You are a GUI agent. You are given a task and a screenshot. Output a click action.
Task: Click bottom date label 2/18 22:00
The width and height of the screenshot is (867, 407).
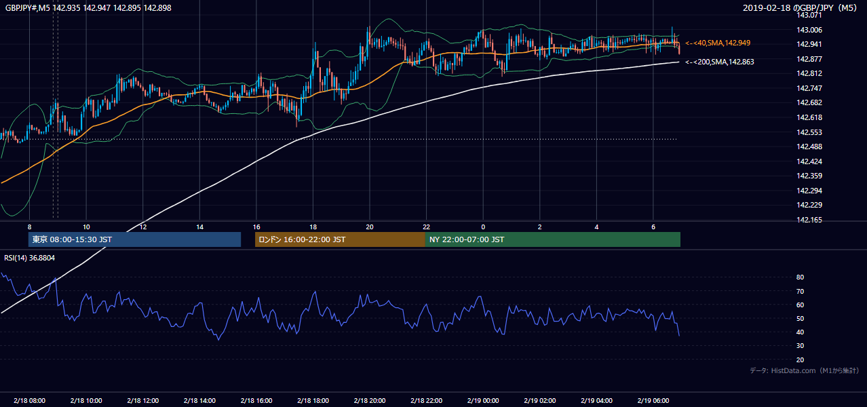coord(427,400)
